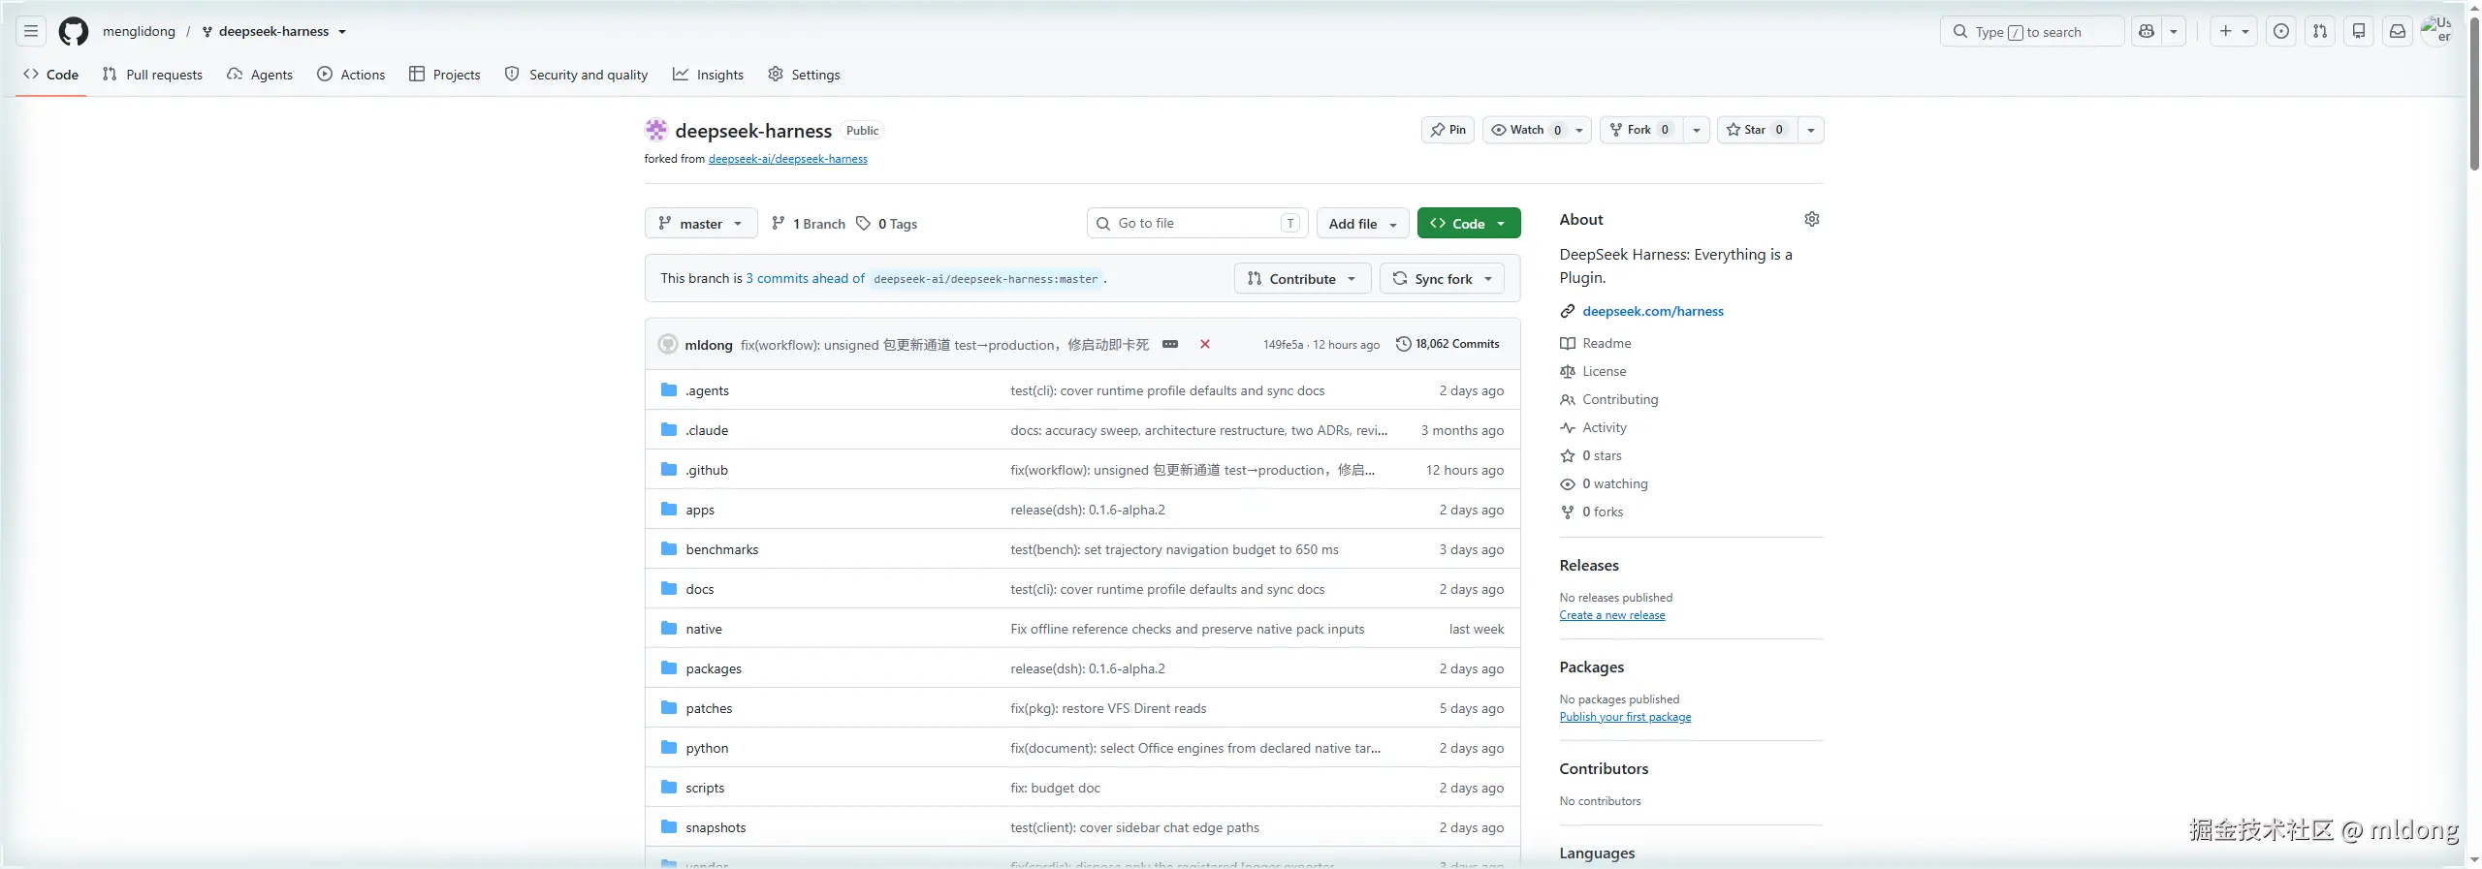Switch to the Settings tab
This screenshot has height=869, width=2482.
point(804,75)
